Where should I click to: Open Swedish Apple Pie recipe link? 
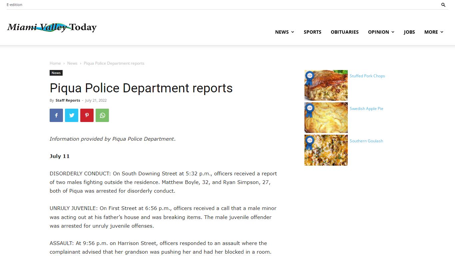click(x=366, y=109)
